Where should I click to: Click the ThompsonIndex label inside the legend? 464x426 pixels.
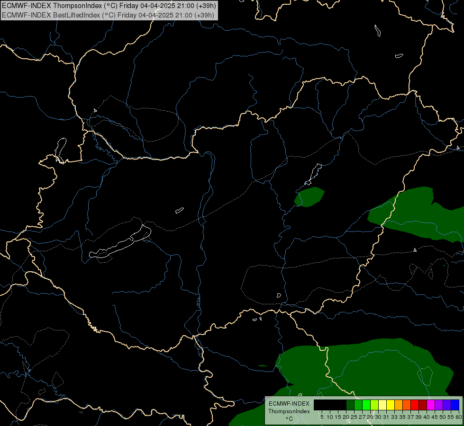point(289,411)
